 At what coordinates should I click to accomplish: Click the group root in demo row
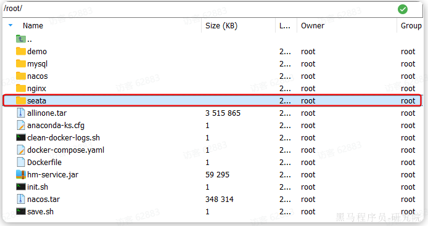click(408, 52)
